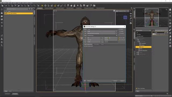172x97 pixels.
Task: Open the Type field dropdown arrow
Action: [116, 35]
